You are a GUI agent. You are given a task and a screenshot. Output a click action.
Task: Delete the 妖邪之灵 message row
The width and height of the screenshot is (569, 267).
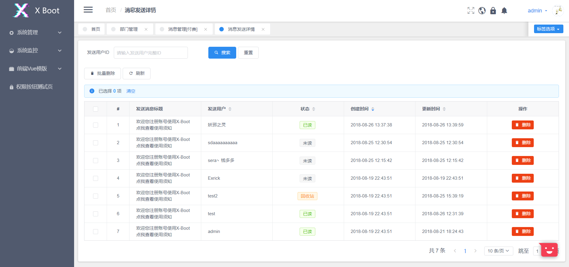[523, 125]
